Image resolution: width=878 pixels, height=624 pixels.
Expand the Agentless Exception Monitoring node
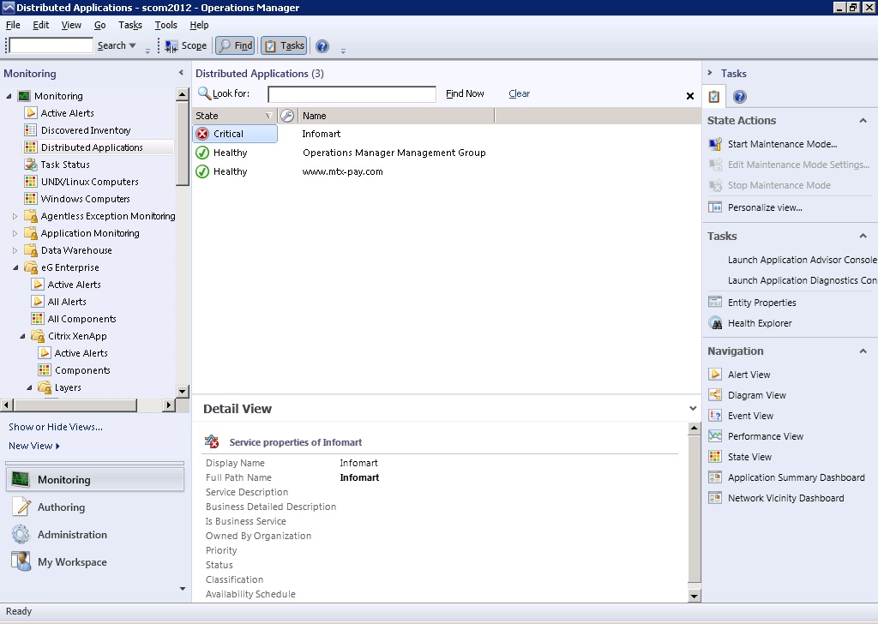click(x=15, y=216)
